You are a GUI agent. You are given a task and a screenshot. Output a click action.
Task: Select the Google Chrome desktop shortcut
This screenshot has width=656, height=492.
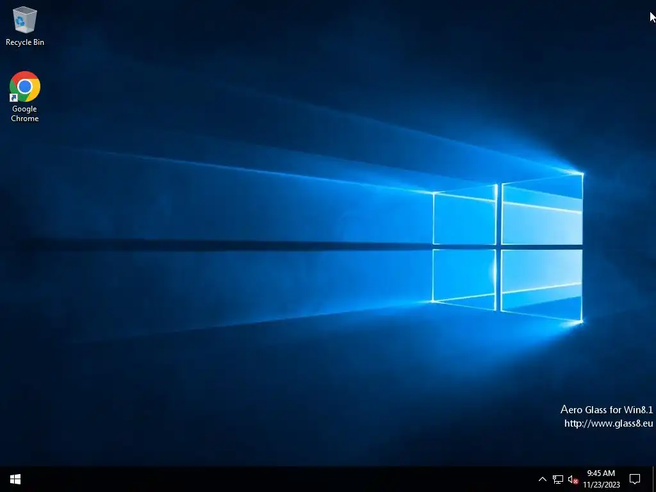(25, 97)
